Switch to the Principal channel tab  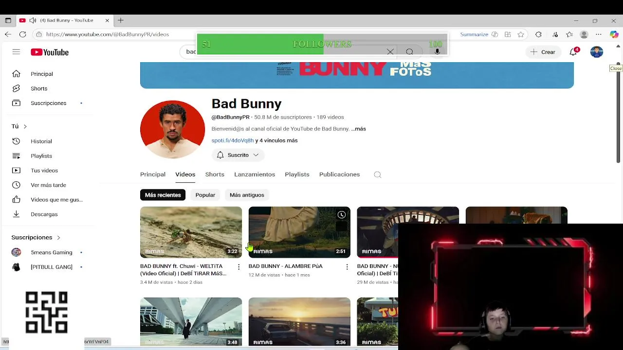[153, 175]
